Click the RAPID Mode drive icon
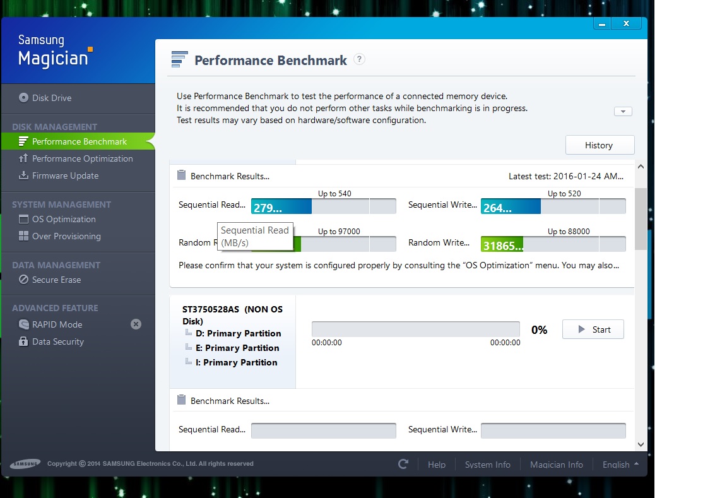This screenshot has height=498, width=727. (x=23, y=324)
